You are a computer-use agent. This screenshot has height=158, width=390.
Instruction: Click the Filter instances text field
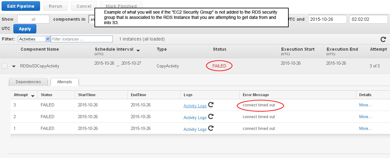click(x=82, y=39)
